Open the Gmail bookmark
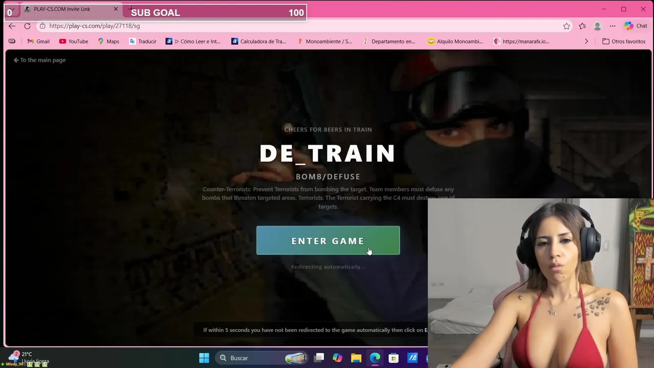This screenshot has width=654, height=368. tap(38, 41)
